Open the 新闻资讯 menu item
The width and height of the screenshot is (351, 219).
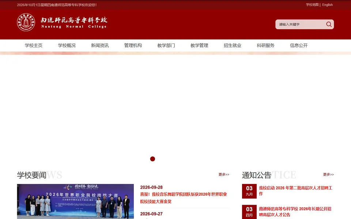pos(100,45)
